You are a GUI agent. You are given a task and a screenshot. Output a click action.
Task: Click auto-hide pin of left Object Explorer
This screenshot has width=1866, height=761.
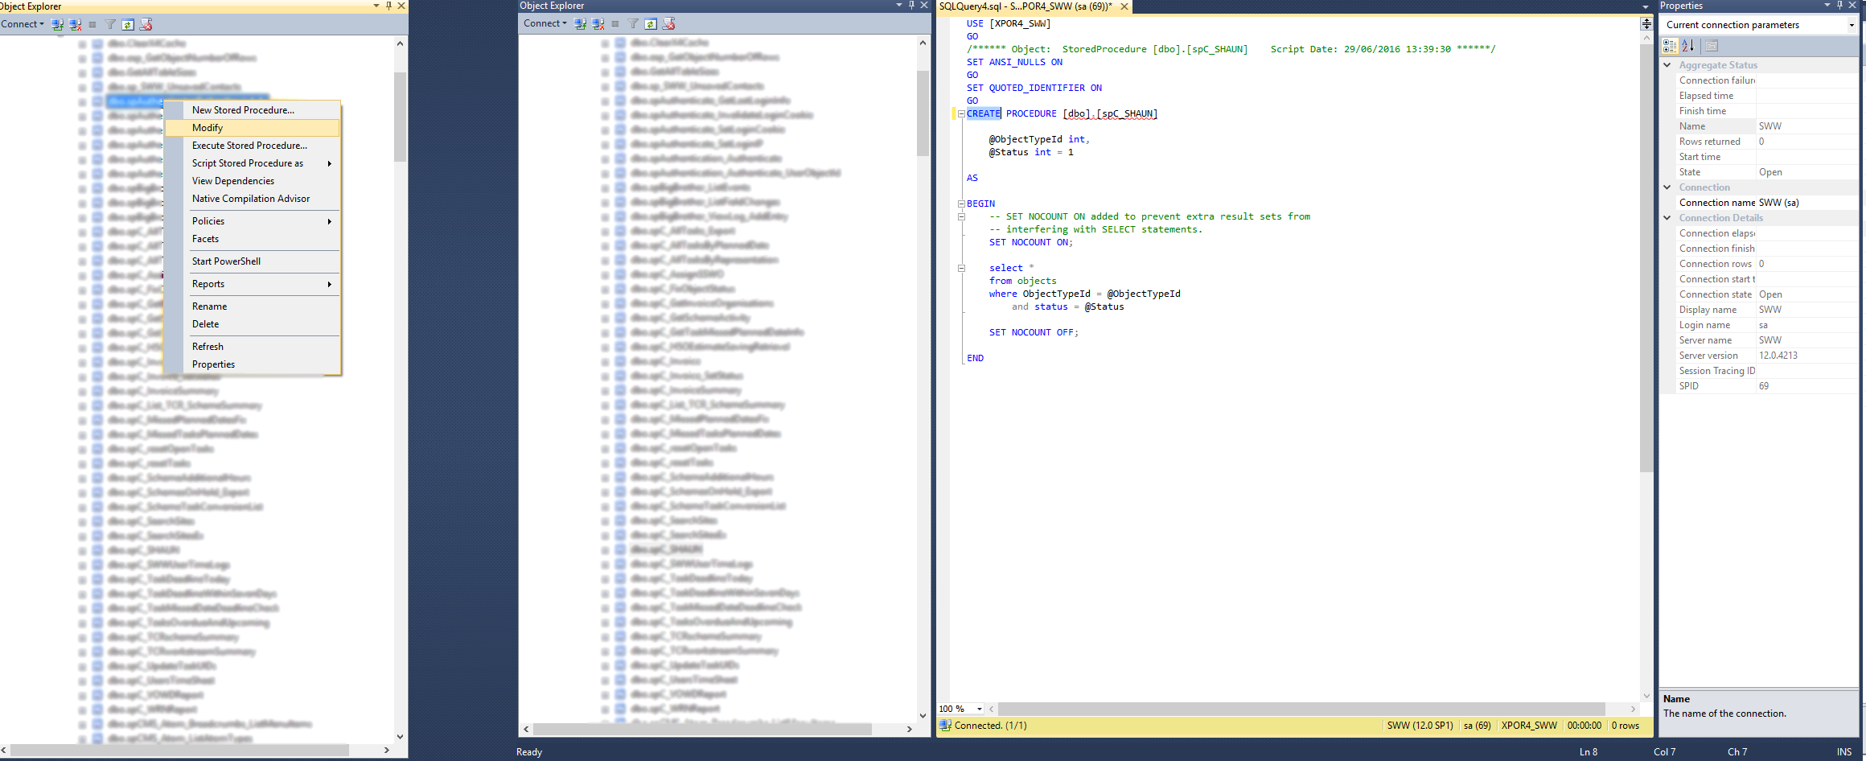[x=388, y=6]
